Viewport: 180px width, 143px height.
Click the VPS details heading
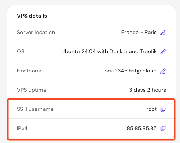coord(32,16)
